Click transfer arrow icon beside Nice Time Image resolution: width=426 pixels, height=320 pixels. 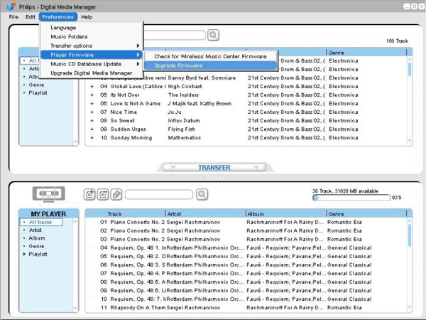coord(92,112)
